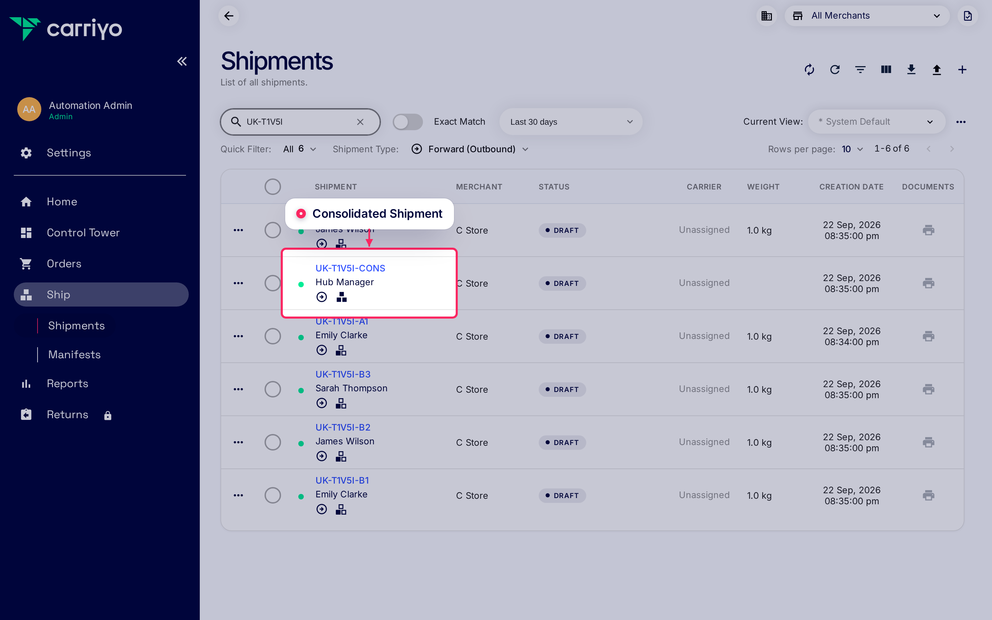
Task: Open view options three-dot menu
Action: (961, 122)
